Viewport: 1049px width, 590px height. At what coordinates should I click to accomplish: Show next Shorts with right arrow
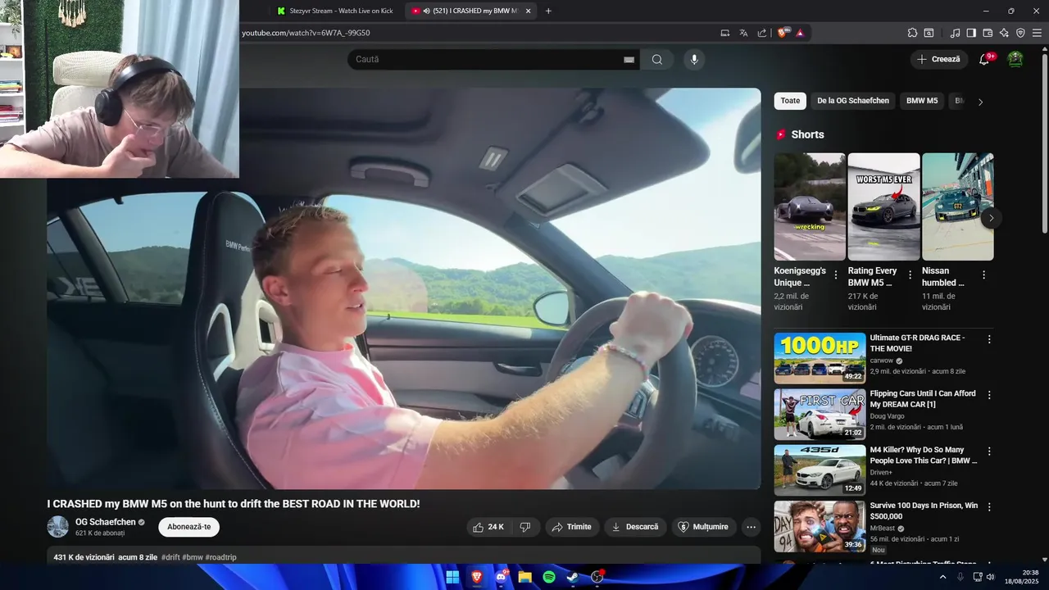(x=991, y=218)
